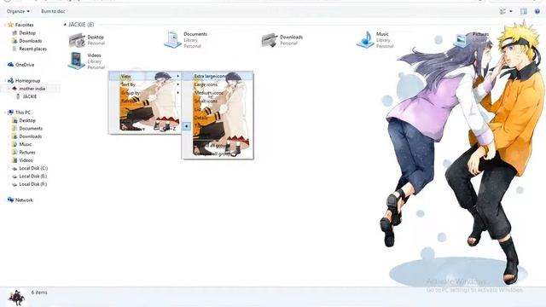Choose Group by in the context menu

tap(145, 93)
